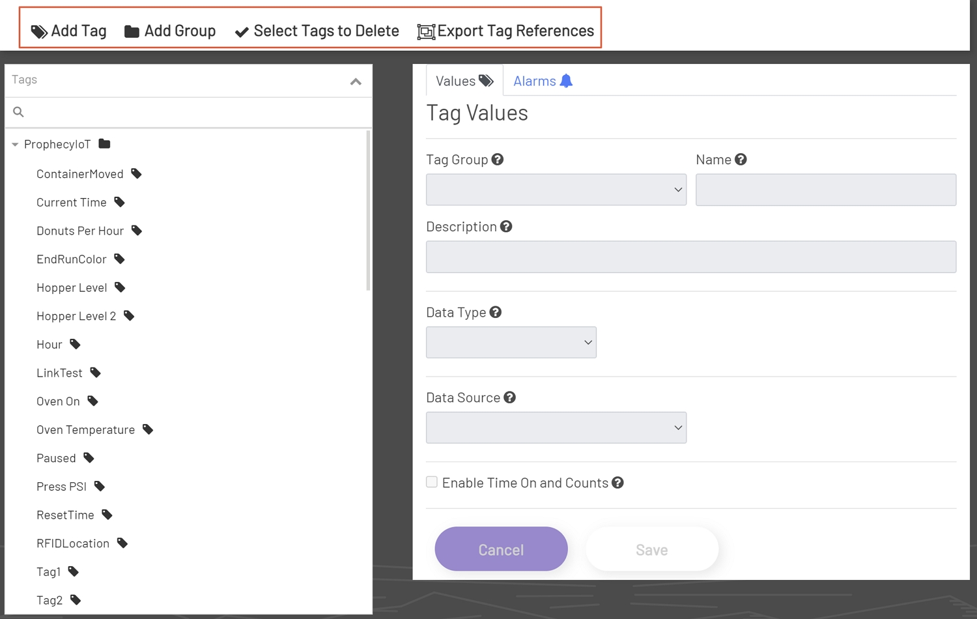Open the search magnifier in the Tags panel
This screenshot has height=619, width=977.
(18, 111)
